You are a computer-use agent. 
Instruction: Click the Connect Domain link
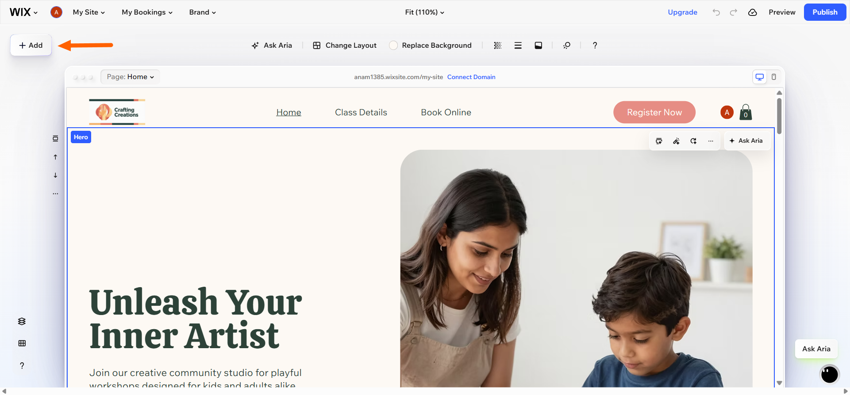tap(471, 77)
